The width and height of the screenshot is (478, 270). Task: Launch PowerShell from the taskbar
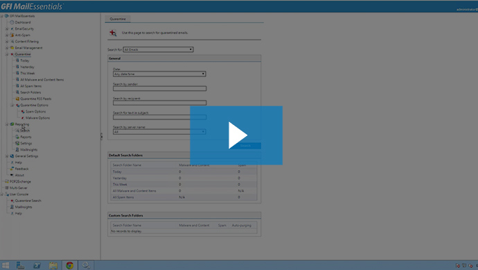pos(37,265)
